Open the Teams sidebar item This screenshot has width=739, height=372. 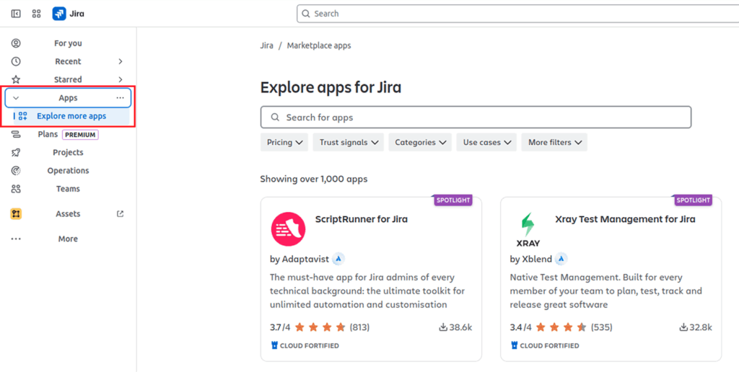(x=68, y=189)
